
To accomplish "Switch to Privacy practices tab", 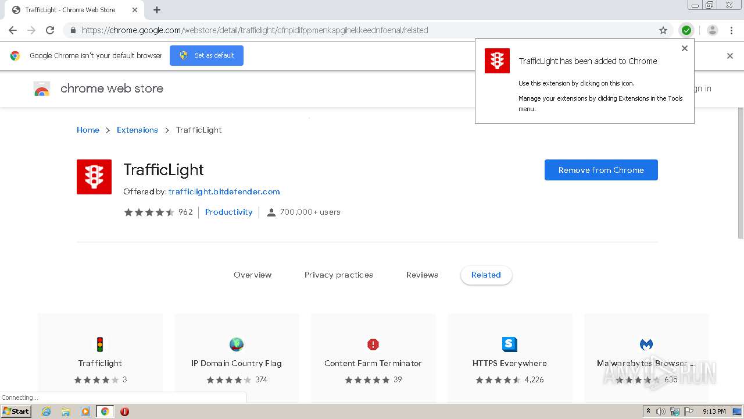I will (x=339, y=275).
